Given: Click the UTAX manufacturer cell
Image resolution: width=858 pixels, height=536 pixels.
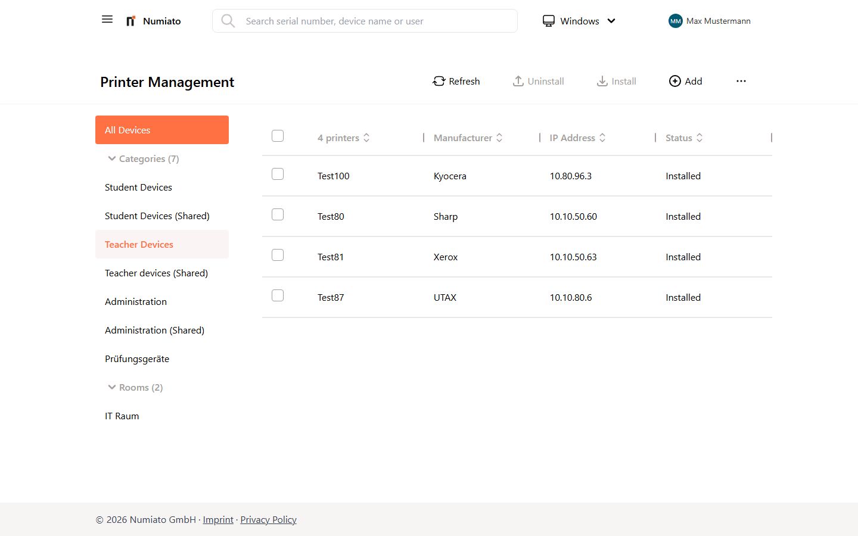Looking at the screenshot, I should [445, 297].
